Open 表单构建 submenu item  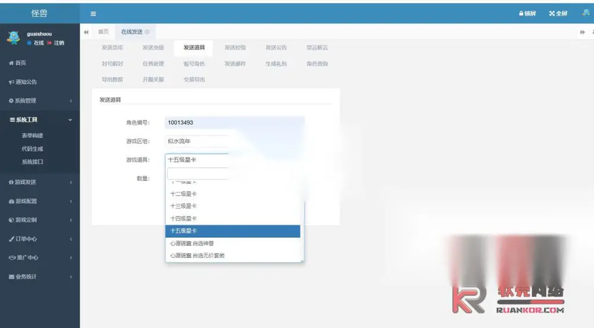coord(32,135)
